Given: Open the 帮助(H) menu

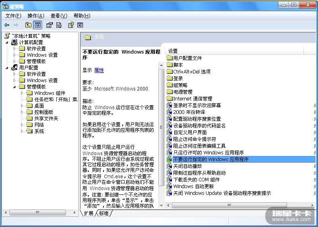Looking at the screenshot, I should pos(82,16).
